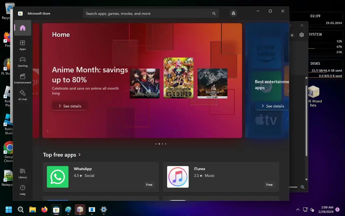Open AI Hub in the sidebar
Viewport: 345px width, 216px height.
coord(23,95)
